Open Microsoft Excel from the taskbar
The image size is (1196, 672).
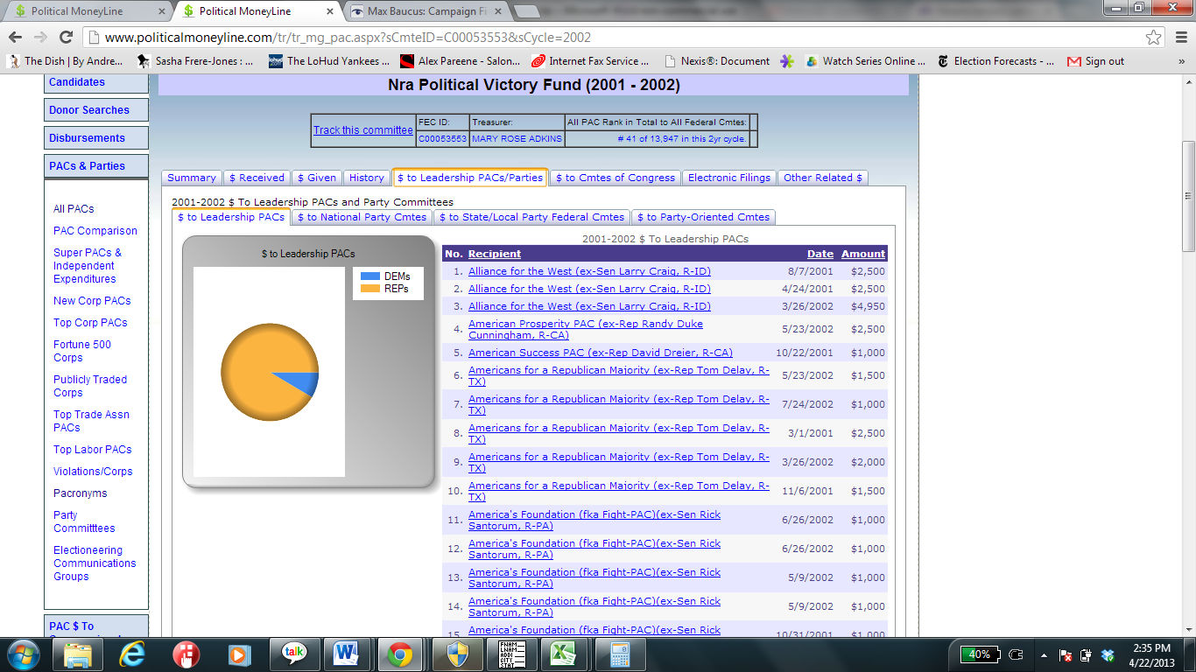(x=562, y=654)
